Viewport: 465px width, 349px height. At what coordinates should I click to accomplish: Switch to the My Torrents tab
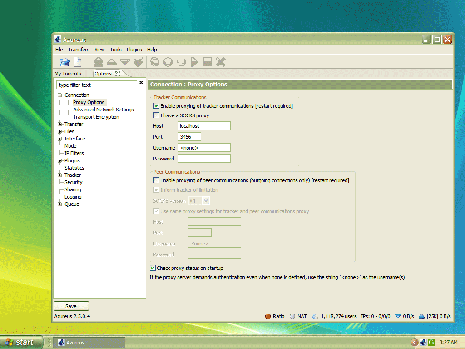pyautogui.click(x=68, y=74)
